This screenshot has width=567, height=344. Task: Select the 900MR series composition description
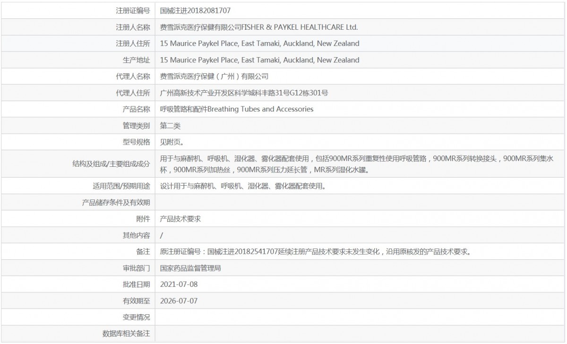click(357, 164)
